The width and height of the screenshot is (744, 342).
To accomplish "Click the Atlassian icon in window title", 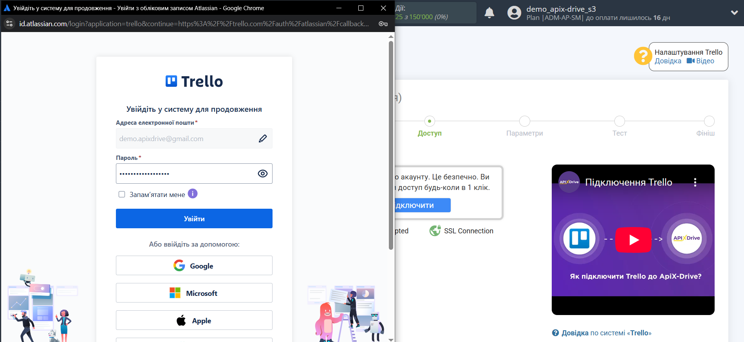I will point(7,8).
